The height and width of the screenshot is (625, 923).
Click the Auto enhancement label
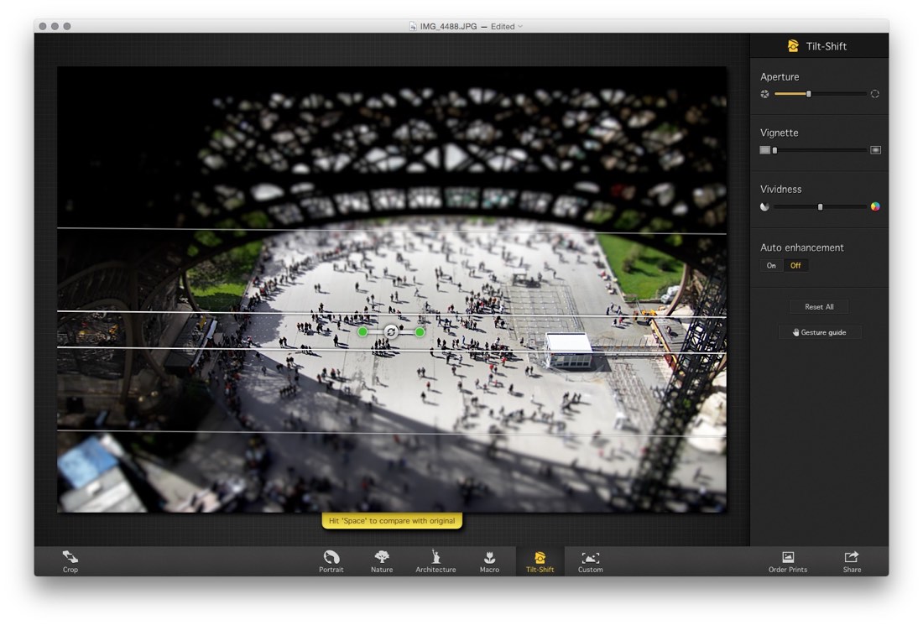tap(801, 247)
